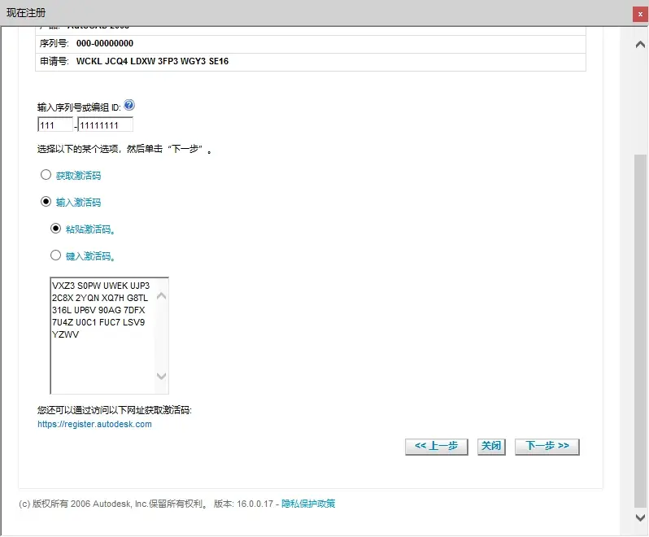This screenshot has width=649, height=537.
Task: Choose the 键入激活码 radio button
Action: (55, 255)
